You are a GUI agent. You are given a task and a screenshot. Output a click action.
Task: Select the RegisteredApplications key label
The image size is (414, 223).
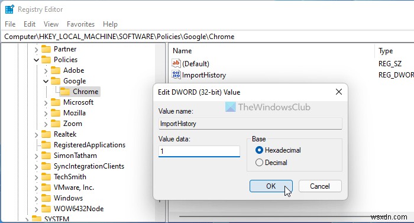(x=89, y=145)
